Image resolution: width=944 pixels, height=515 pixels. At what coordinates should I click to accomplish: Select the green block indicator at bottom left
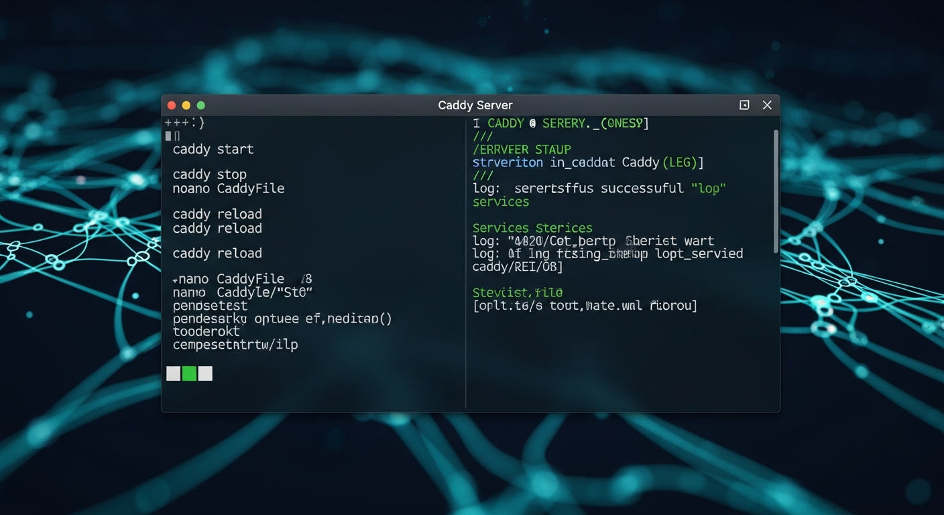tap(190, 374)
